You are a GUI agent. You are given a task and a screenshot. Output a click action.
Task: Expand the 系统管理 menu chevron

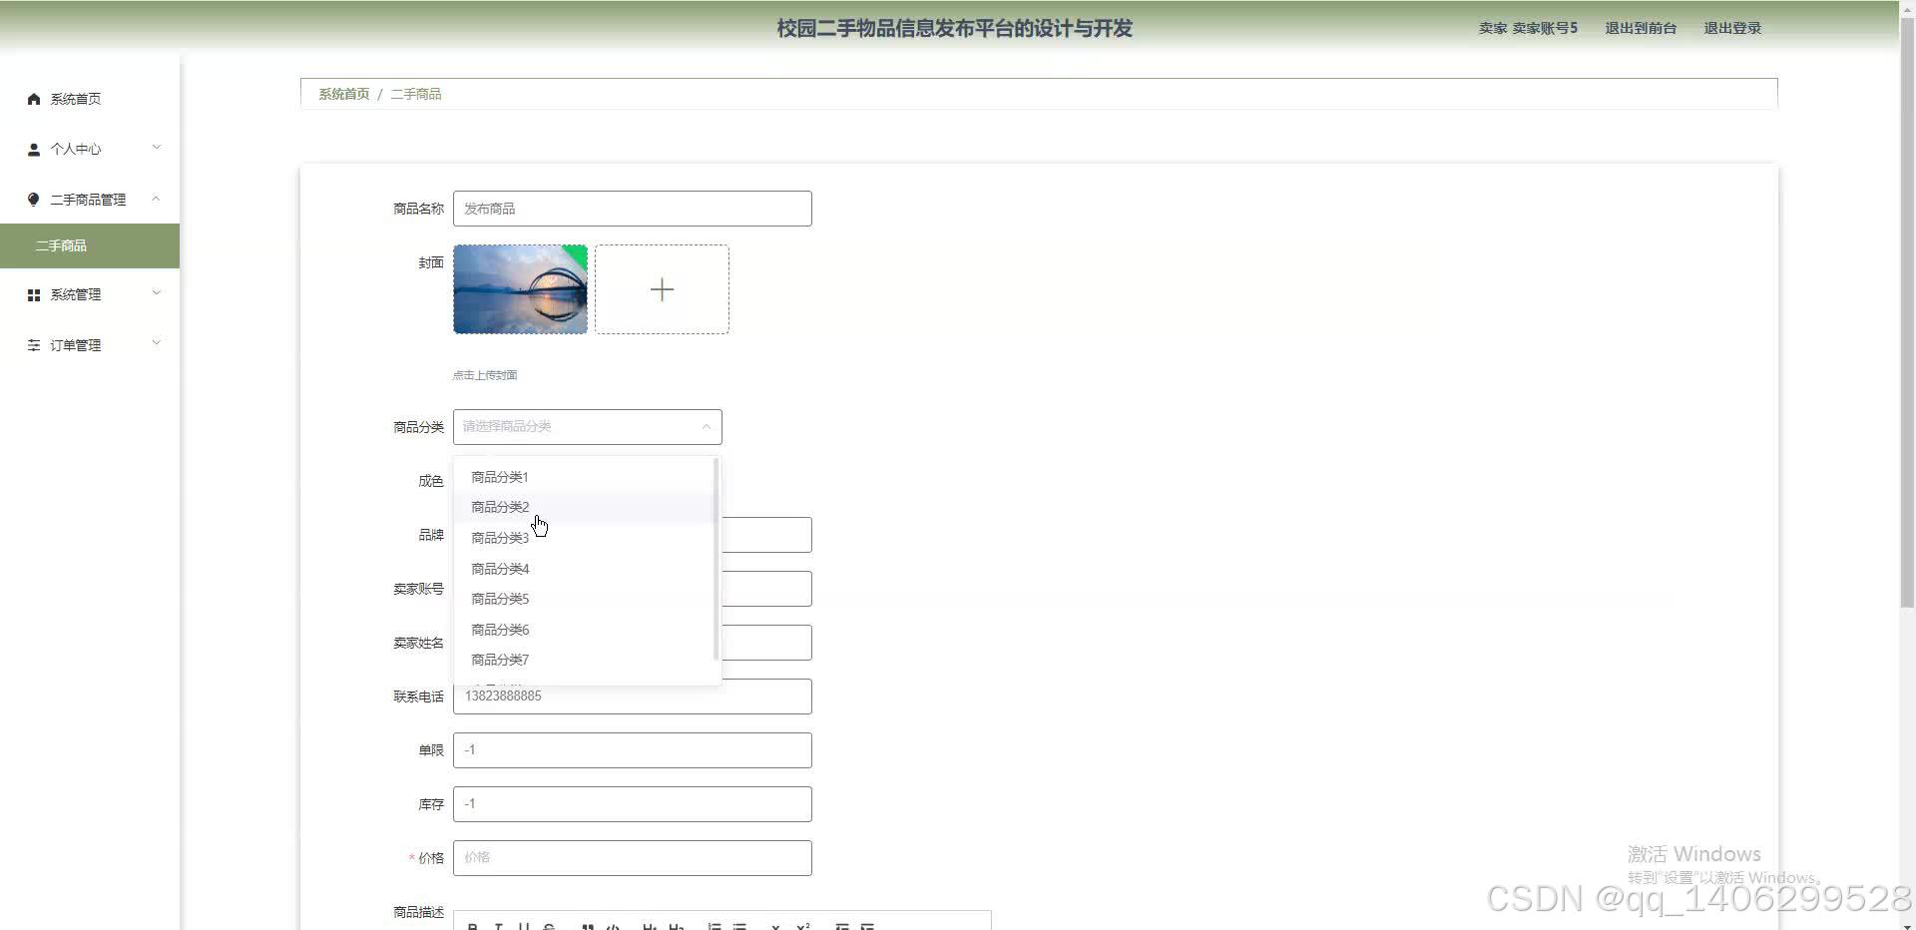(156, 293)
